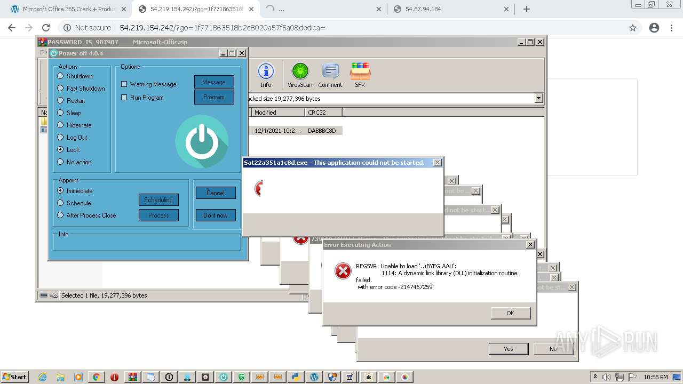Reload the current browser page
The height and width of the screenshot is (384, 683).
46,28
